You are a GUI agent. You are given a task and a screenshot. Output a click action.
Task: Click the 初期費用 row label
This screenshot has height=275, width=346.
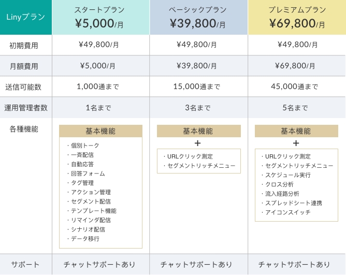(x=24, y=46)
